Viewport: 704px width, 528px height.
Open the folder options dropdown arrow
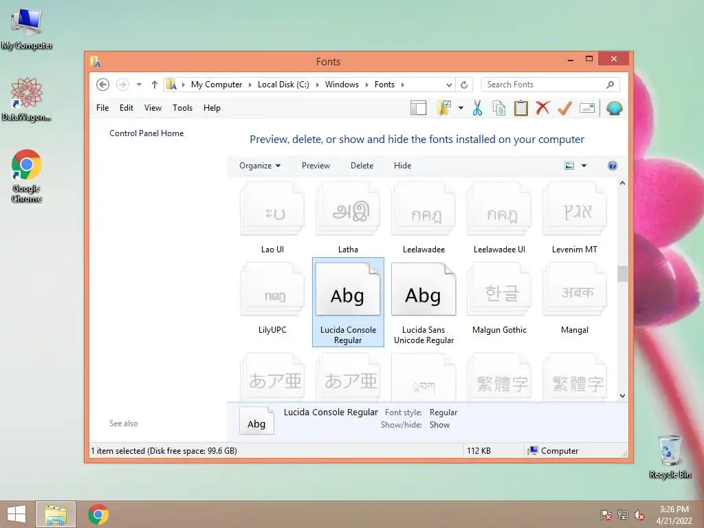click(x=461, y=108)
